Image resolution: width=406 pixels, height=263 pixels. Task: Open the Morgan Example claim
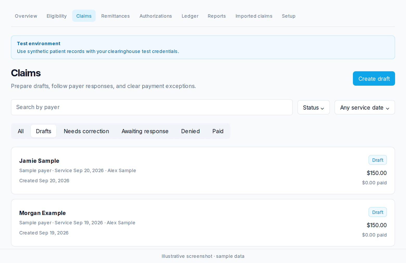pos(203,223)
